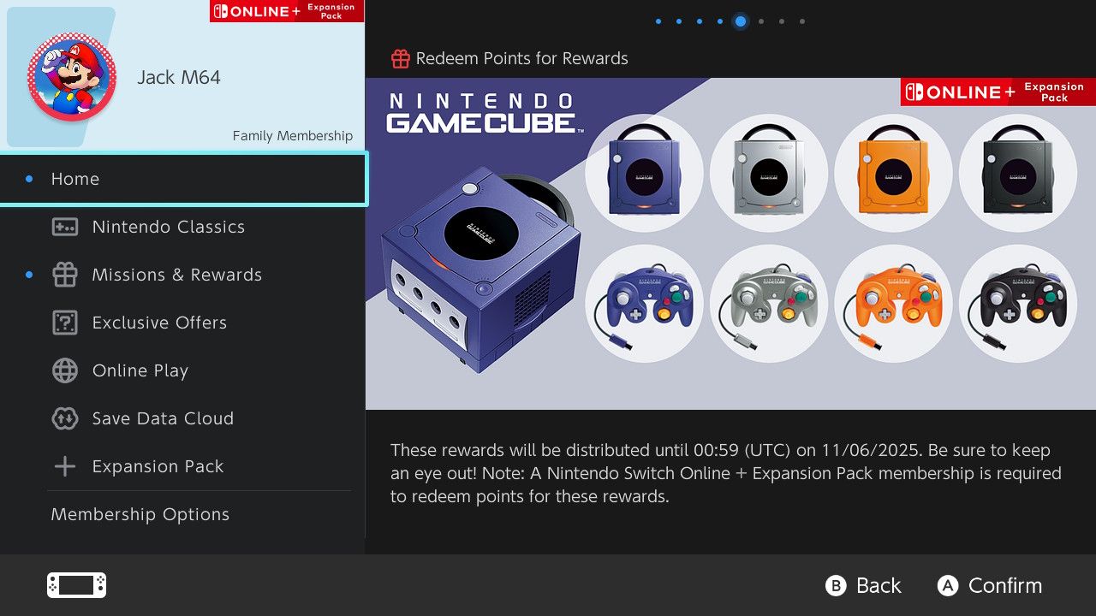Choose the orange GameCube console icon
This screenshot has width=1096, height=616.
coord(893,173)
